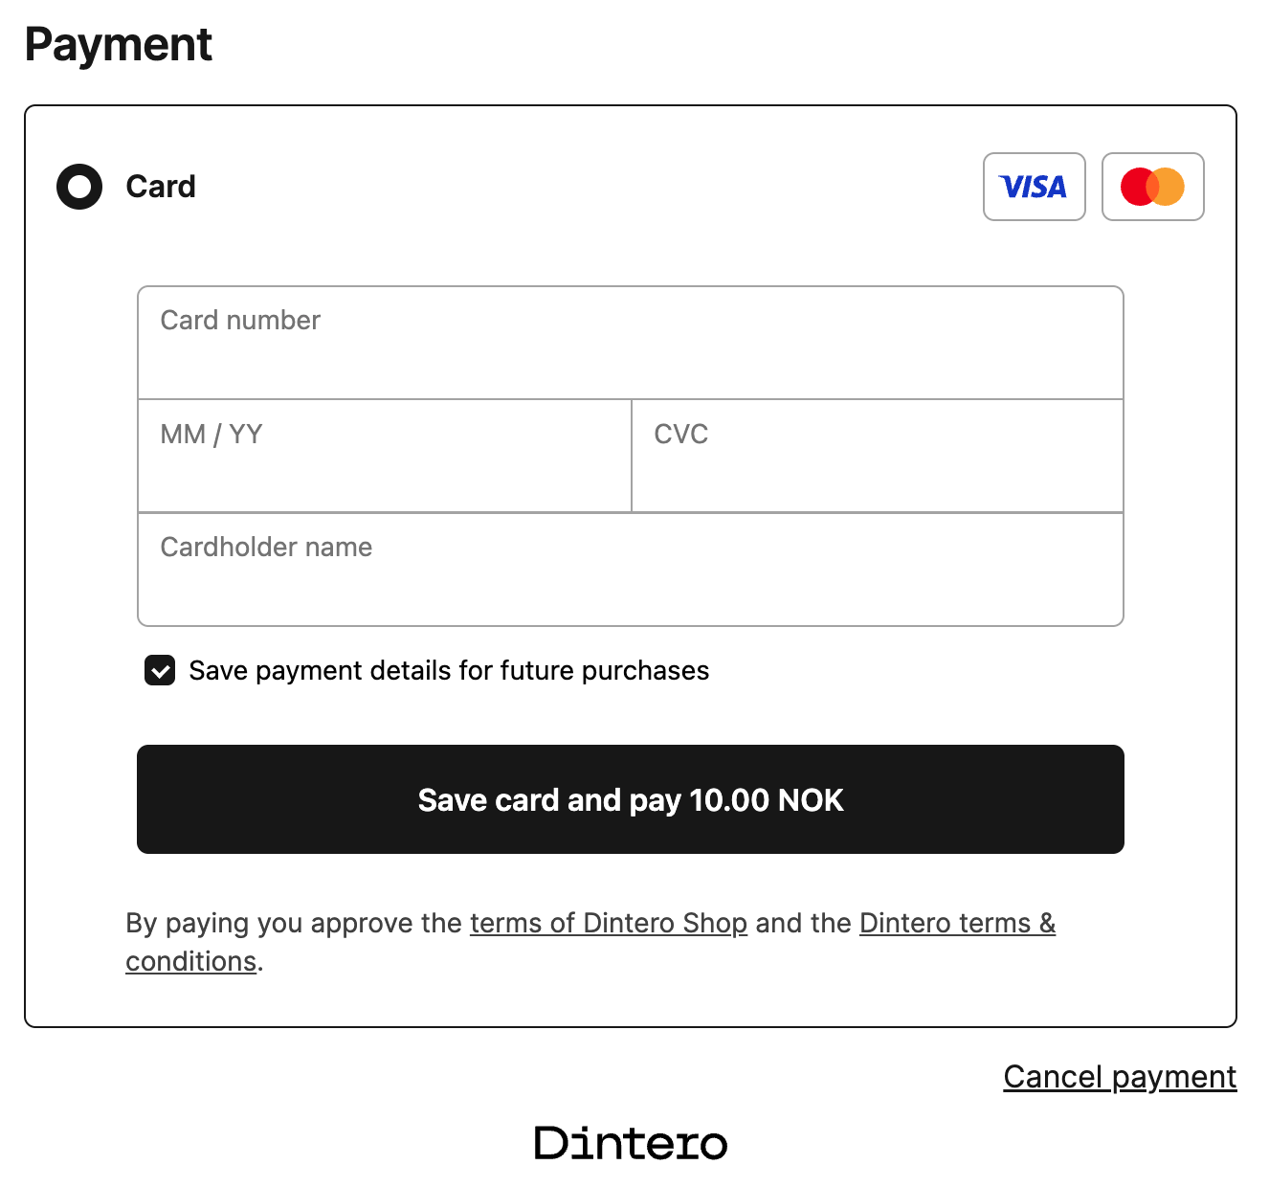Click the Dintero logo at the bottom

tap(630, 1142)
